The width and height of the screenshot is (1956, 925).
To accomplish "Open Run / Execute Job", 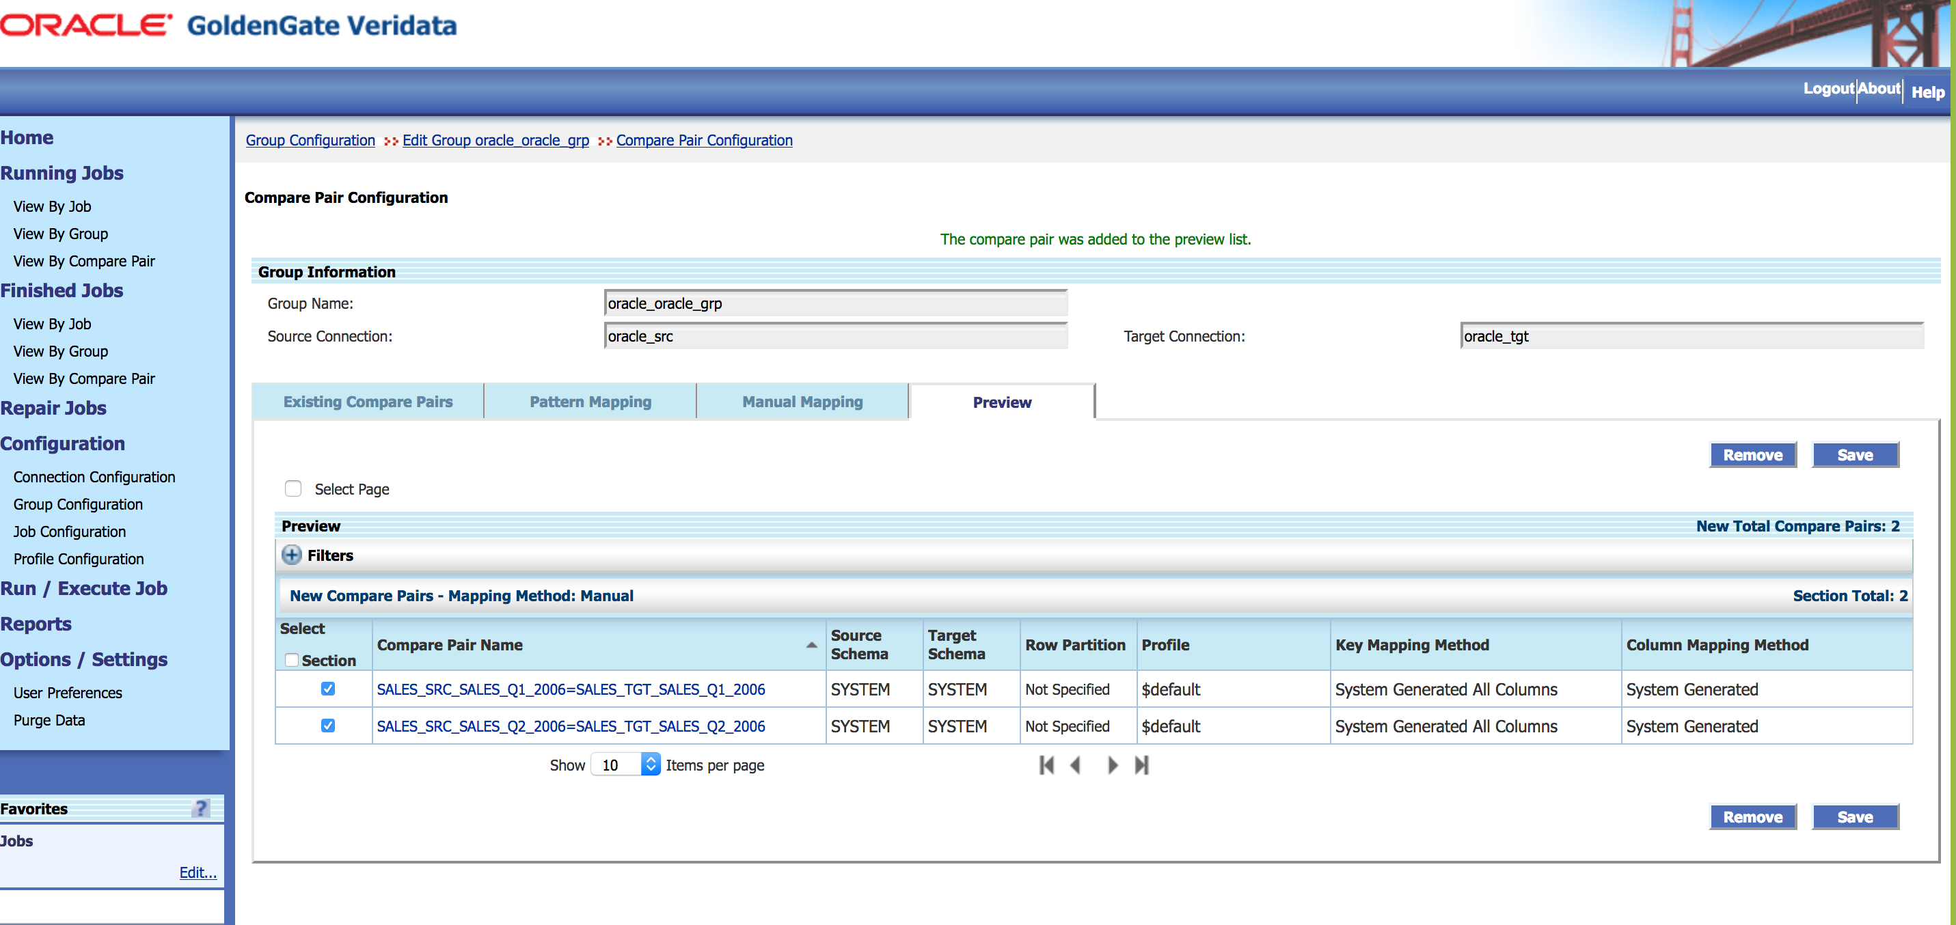I will [83, 589].
